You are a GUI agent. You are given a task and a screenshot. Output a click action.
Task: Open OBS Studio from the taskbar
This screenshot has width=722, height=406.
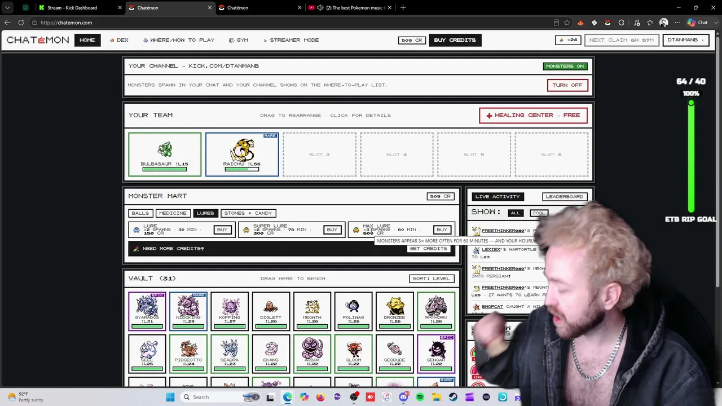click(354, 397)
